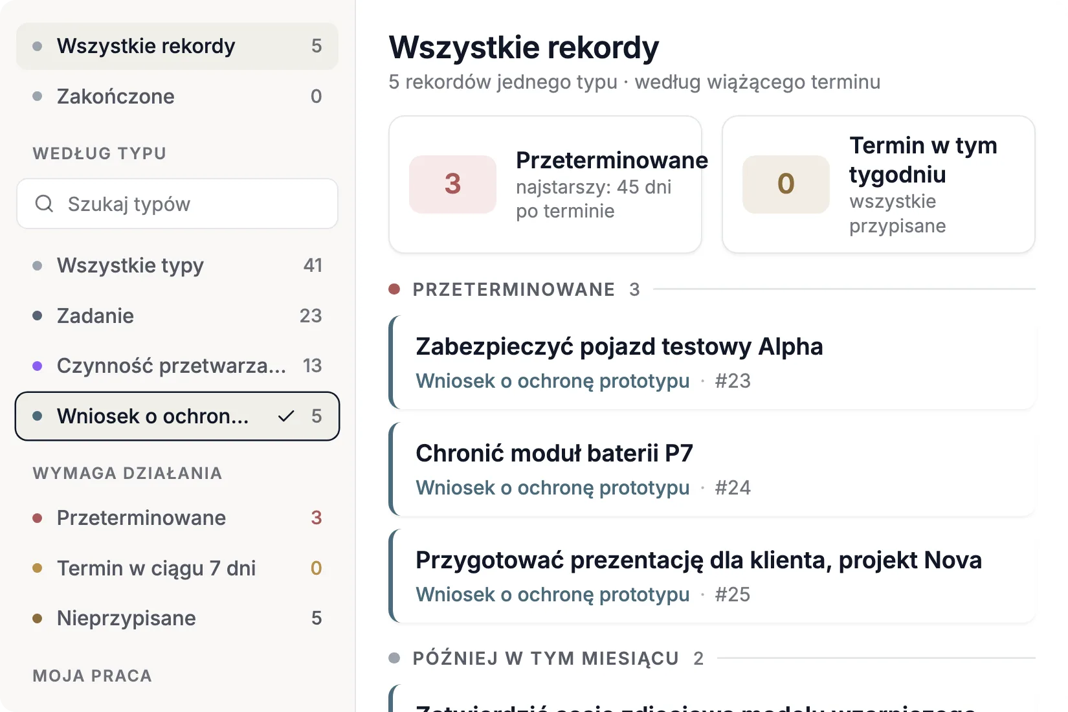The image size is (1068, 712).
Task: Click the beige badge showing 0
Action: (786, 184)
